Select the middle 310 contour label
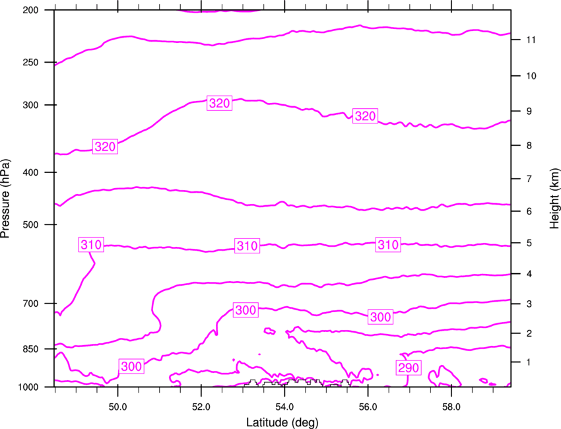 (247, 246)
